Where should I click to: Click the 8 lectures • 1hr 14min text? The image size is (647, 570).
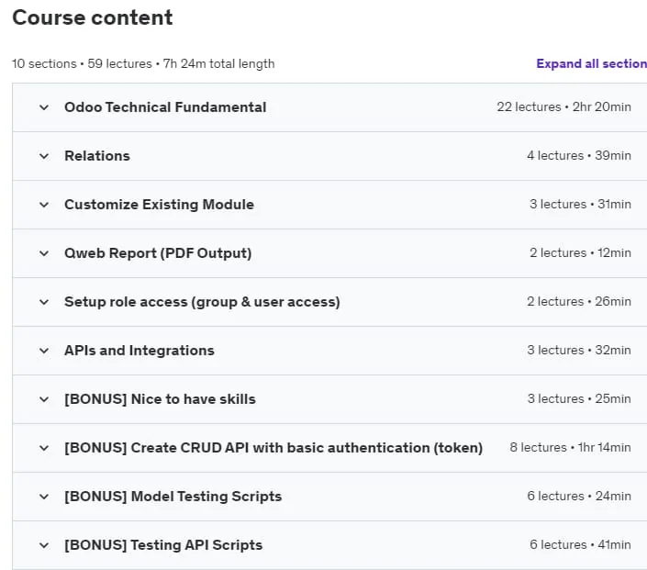pyautogui.click(x=570, y=448)
